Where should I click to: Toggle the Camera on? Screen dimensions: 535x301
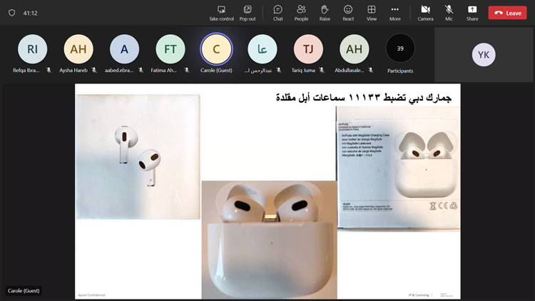425,12
